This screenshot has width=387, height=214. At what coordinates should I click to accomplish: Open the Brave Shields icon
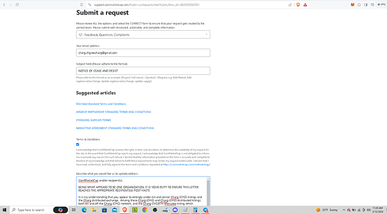coord(298,4)
